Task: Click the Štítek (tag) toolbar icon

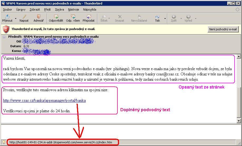Action: tap(104, 17)
